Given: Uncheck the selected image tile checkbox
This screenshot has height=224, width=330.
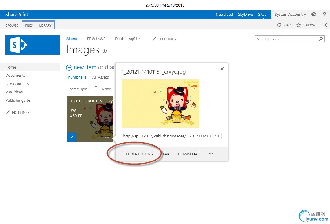Looking at the screenshot, I should coord(72,137).
